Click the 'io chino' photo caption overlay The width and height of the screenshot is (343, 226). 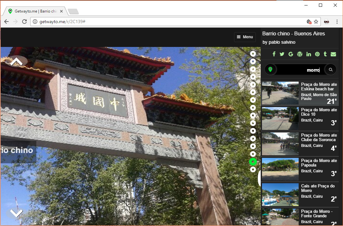click(18, 152)
